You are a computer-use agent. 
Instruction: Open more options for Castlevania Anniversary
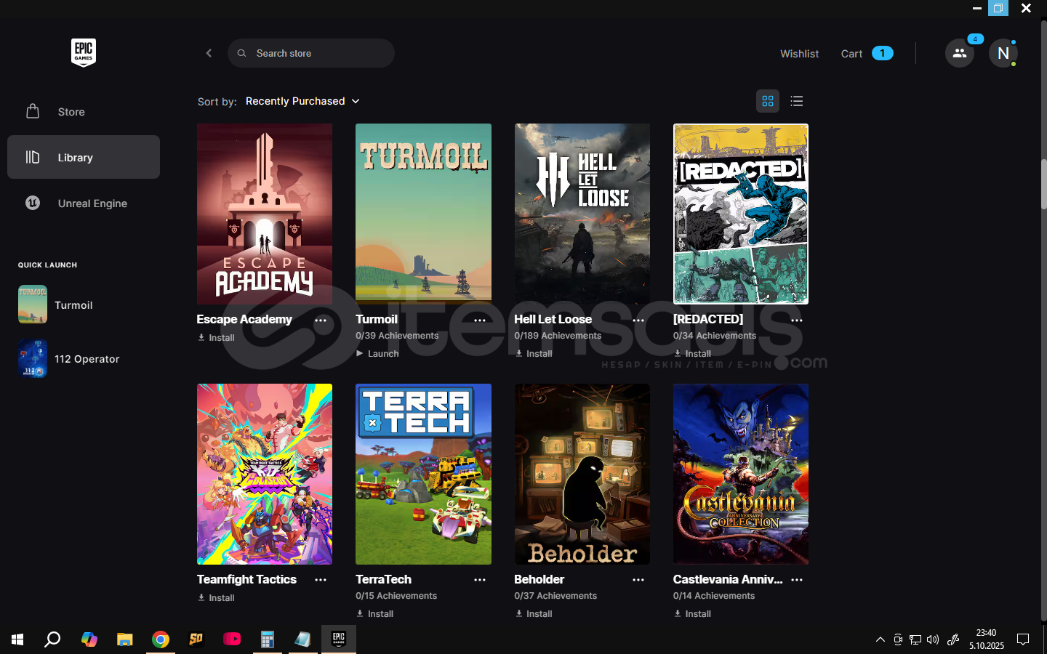(x=797, y=580)
